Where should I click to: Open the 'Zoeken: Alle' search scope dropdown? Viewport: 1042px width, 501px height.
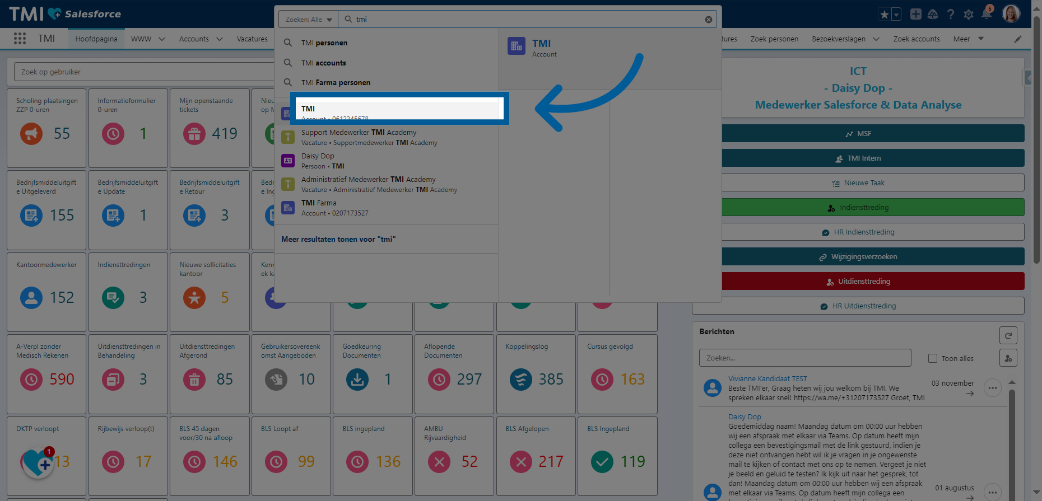308,19
